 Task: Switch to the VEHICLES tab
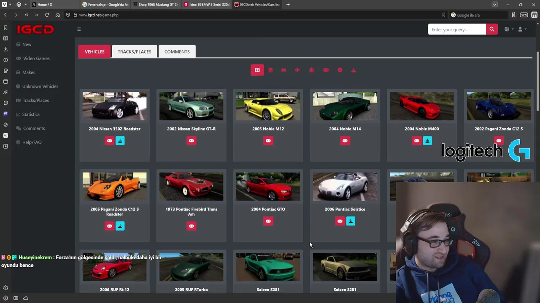click(x=94, y=51)
